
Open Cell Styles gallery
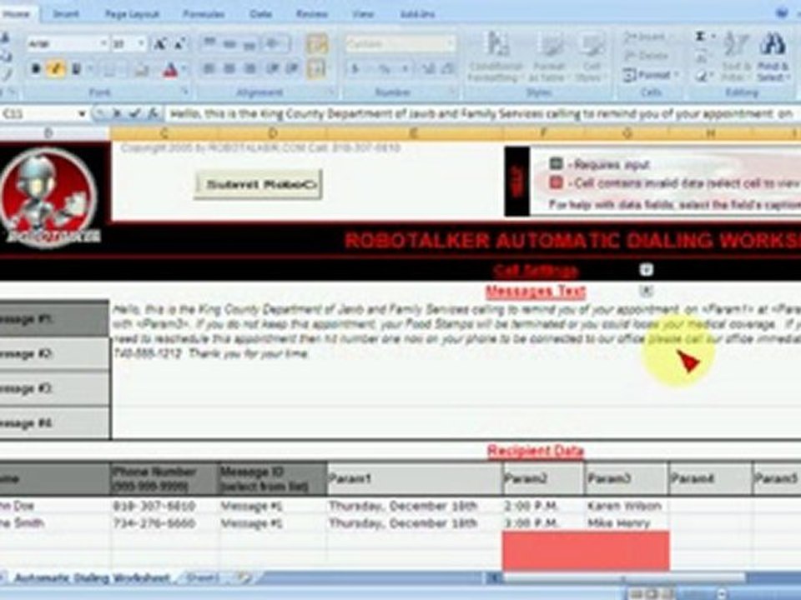coord(591,56)
